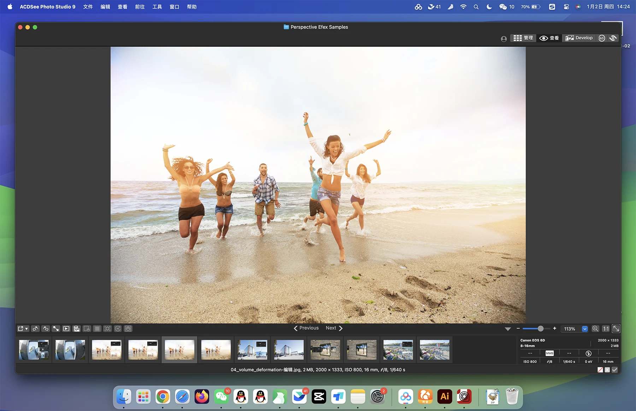Click the flash-off indicator icon
Screen dimensions: 636x411
589,353
